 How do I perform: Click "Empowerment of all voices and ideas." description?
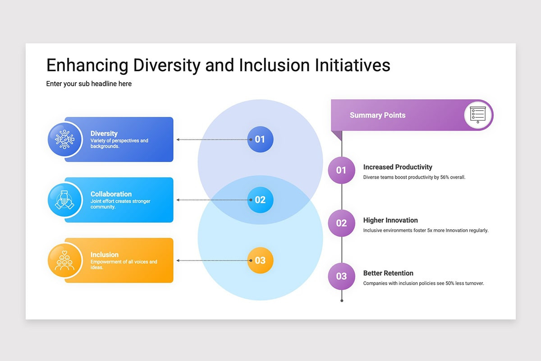pyautogui.click(x=124, y=264)
